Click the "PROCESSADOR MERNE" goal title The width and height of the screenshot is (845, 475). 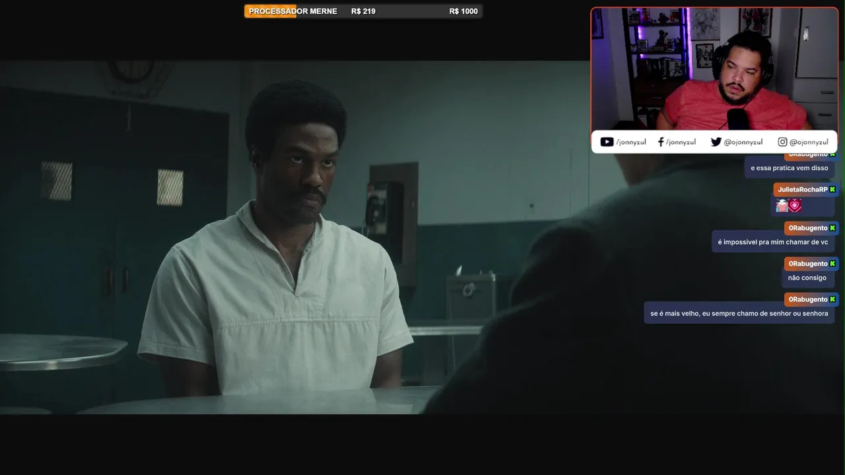pos(292,11)
